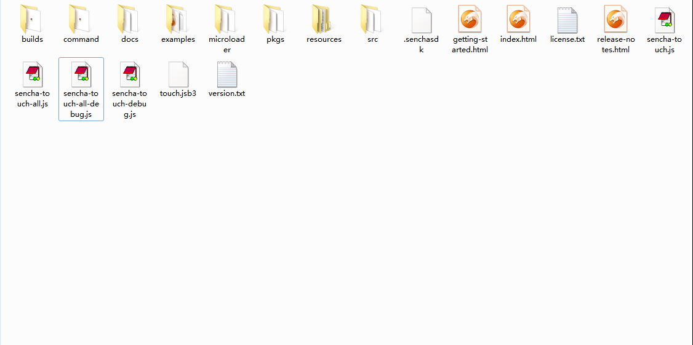This screenshot has height=345, width=693.
Task: Click the 'version.txt' name text
Action: pyautogui.click(x=226, y=93)
